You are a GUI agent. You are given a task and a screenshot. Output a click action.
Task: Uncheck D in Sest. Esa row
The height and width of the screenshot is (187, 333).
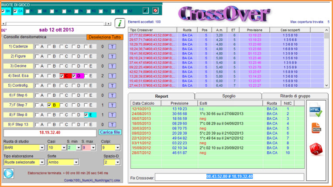(x=74, y=76)
